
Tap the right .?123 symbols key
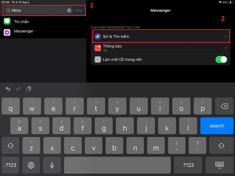coord(188,165)
